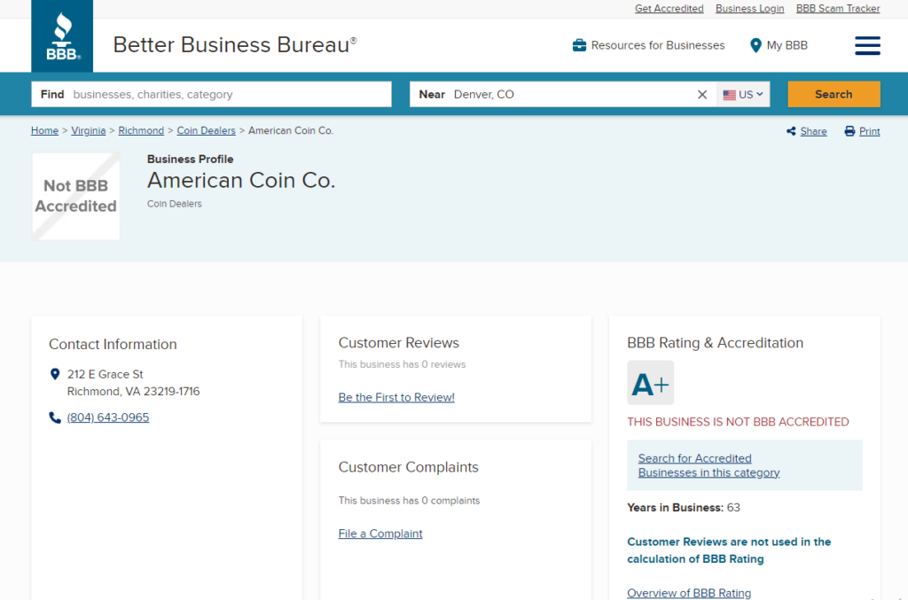Open the hamburger menu icon
Viewport: 908px width, 600px height.
(x=867, y=45)
